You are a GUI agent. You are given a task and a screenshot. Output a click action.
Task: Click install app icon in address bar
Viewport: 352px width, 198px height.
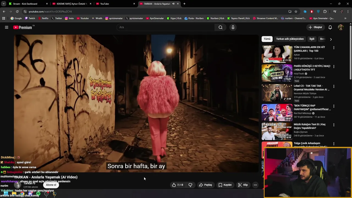(290, 12)
